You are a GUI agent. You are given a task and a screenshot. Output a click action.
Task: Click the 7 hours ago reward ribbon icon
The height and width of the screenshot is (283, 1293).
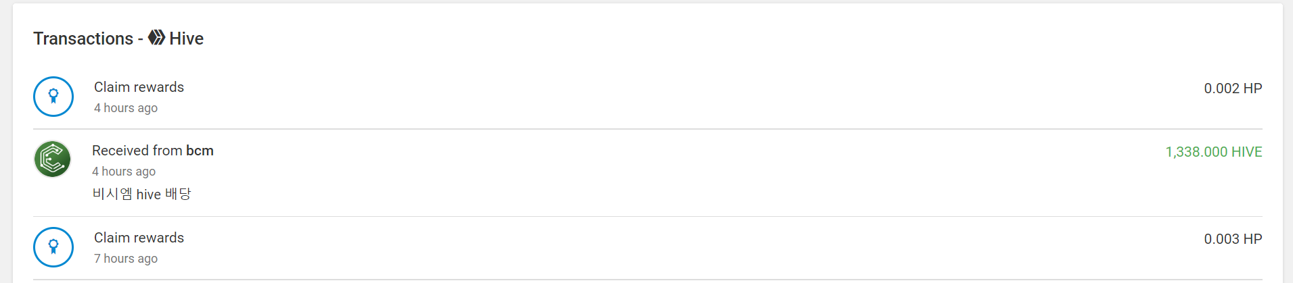[x=53, y=247]
